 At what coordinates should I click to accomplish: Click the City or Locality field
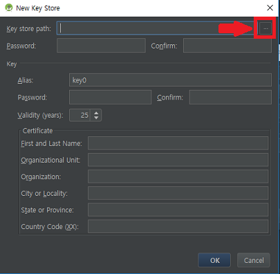pyautogui.click(x=178, y=193)
